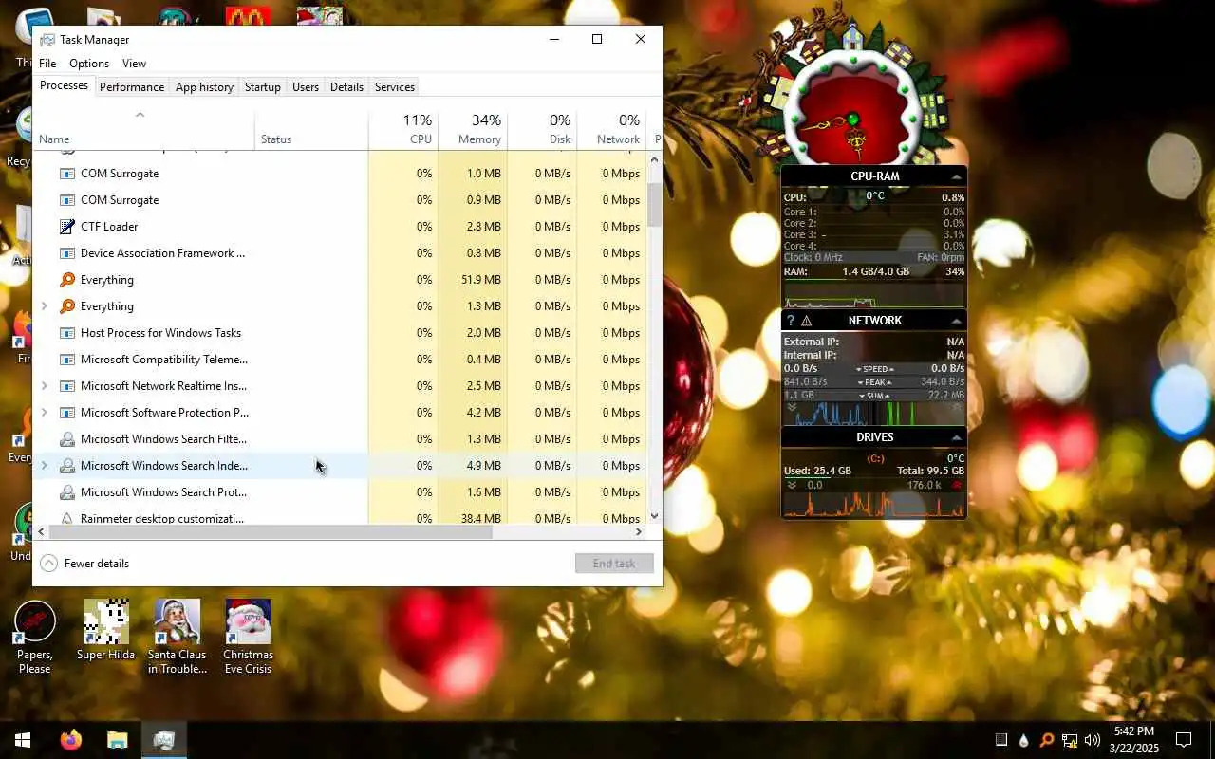
Task: Click the vertical scrollbar thumb
Action: (x=654, y=204)
